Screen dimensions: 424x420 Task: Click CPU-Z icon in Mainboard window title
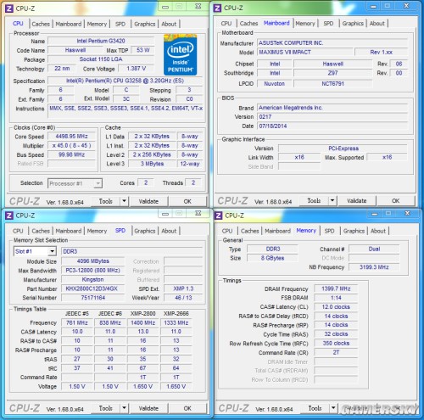pyautogui.click(x=217, y=8)
